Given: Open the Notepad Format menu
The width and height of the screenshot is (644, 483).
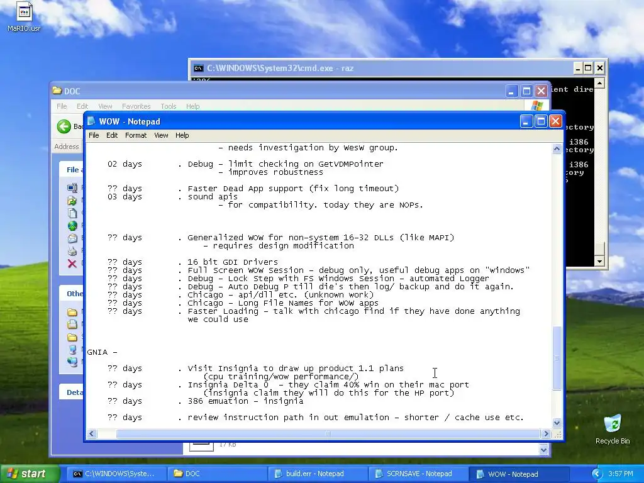Looking at the screenshot, I should (136, 135).
